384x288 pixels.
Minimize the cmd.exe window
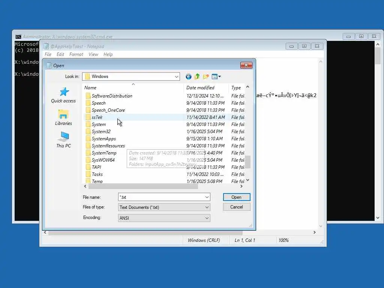pos(348,36)
